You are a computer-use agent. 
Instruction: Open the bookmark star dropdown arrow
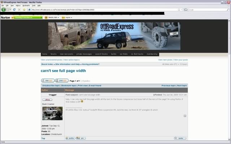(x=182, y=10)
